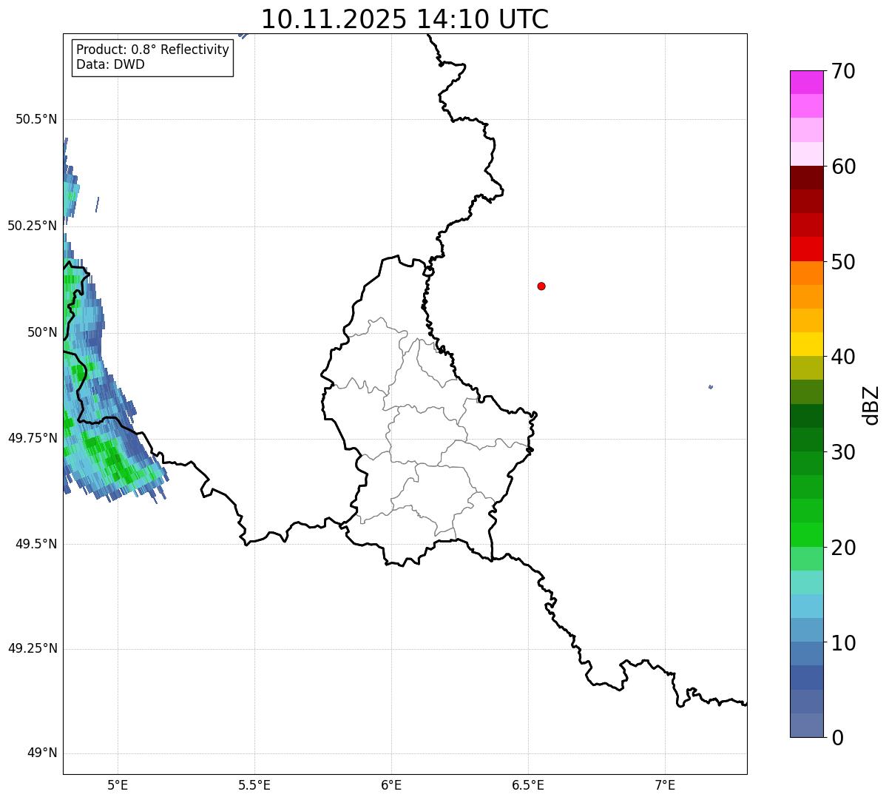This screenshot has width=889, height=800.
Task: Select the 49.5°N latitude label
Action: 36,544
